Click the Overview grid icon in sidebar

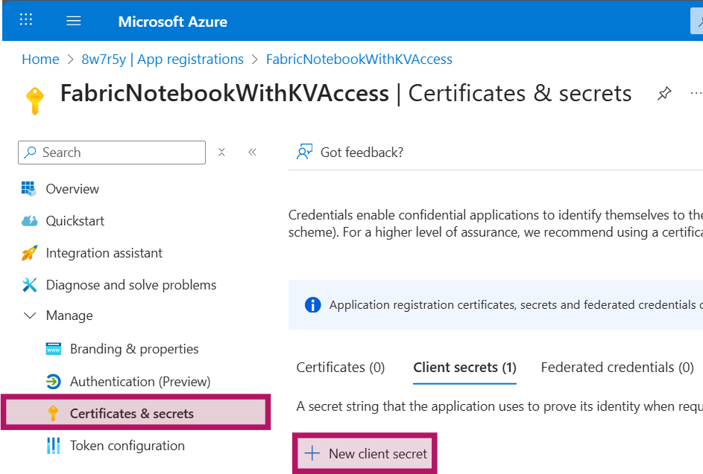(29, 189)
